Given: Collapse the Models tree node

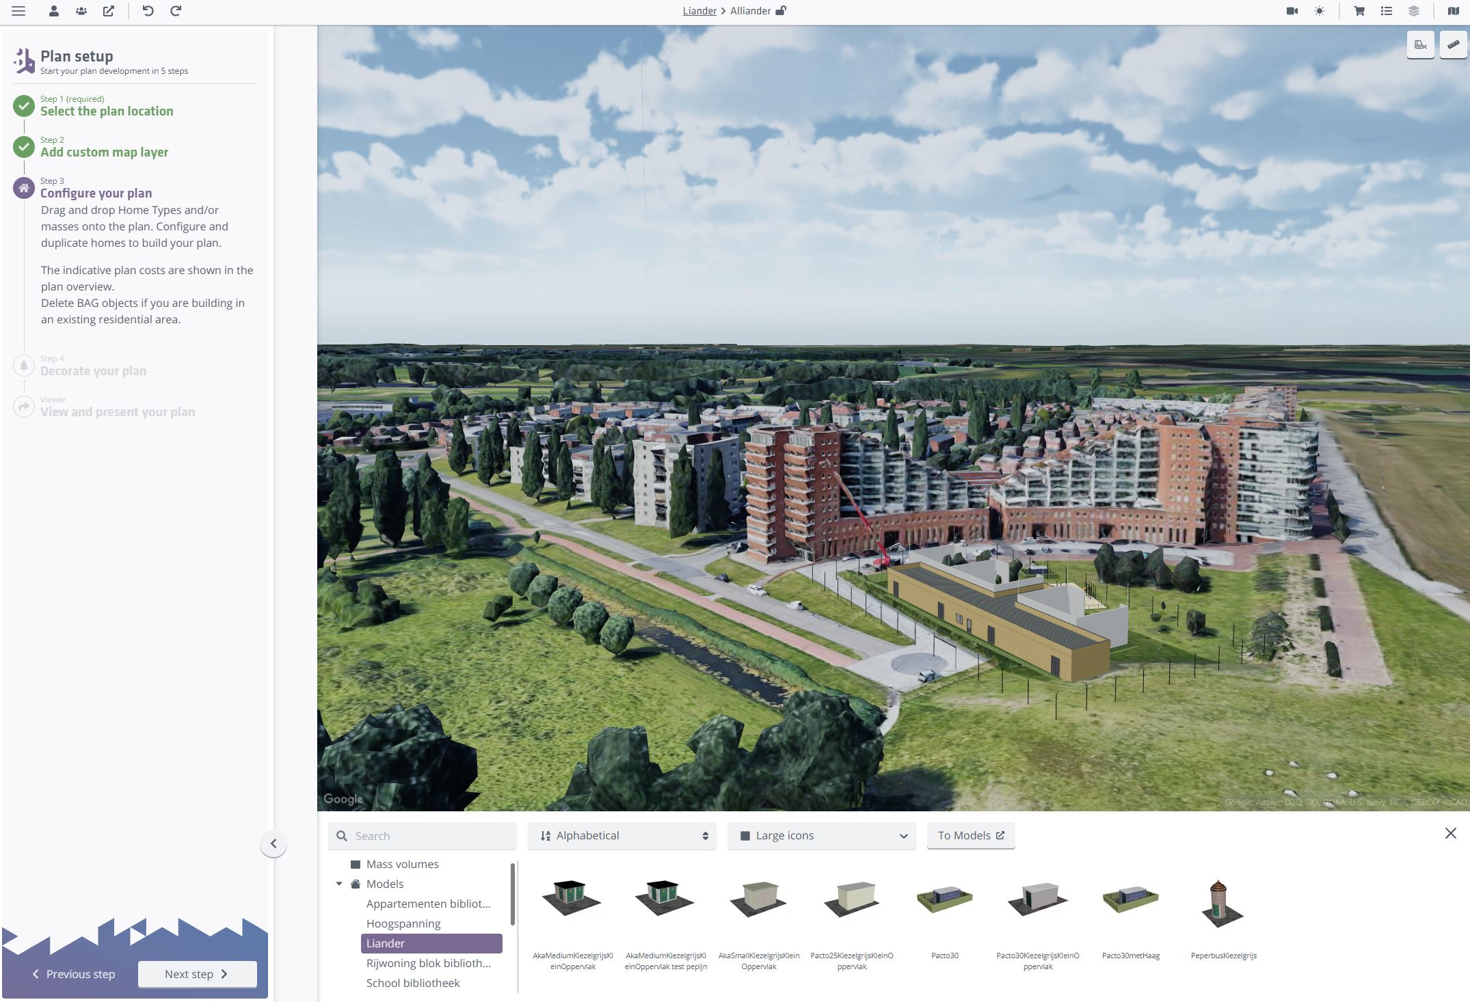Looking at the screenshot, I should coord(339,884).
